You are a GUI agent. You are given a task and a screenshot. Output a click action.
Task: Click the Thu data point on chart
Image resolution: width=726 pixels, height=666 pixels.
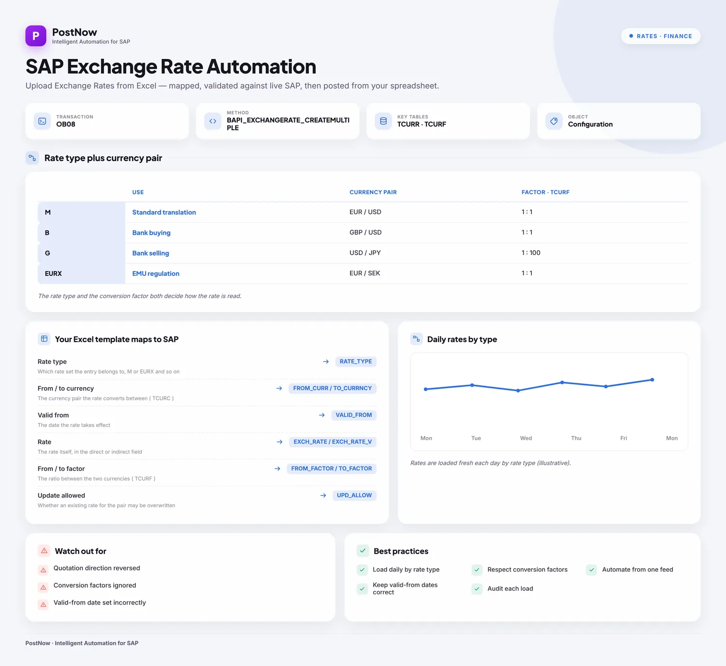pos(562,382)
